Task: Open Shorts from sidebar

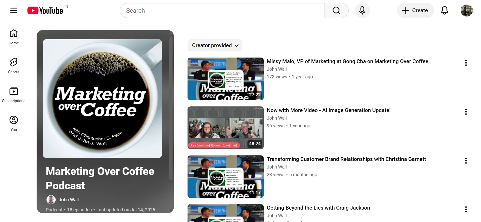Action: click(x=14, y=66)
